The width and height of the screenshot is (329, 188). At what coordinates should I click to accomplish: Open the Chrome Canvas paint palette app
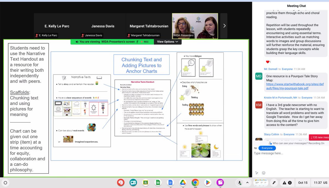pos(121,183)
